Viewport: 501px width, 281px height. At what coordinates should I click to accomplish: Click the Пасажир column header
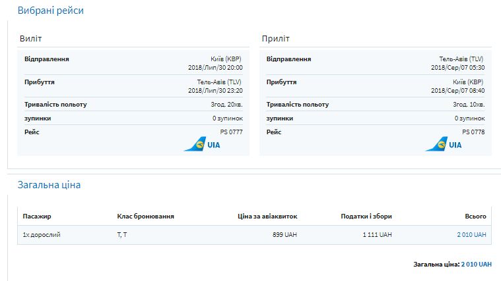coord(37,217)
